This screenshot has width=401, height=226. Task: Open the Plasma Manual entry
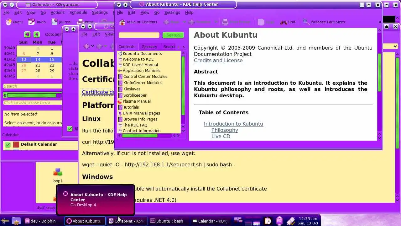134,101
